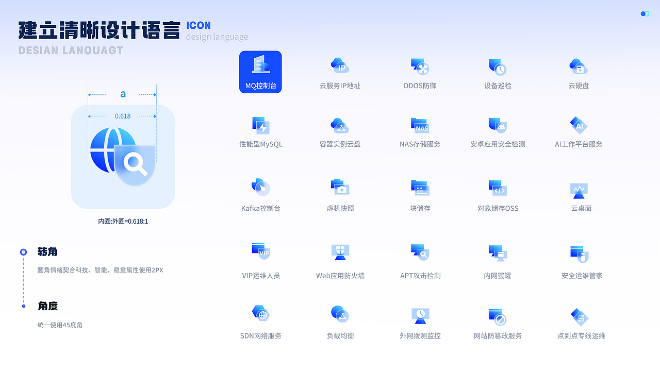The image size is (660, 371).
Task: Open the Kafka控制台 icon
Action: pyautogui.click(x=260, y=187)
